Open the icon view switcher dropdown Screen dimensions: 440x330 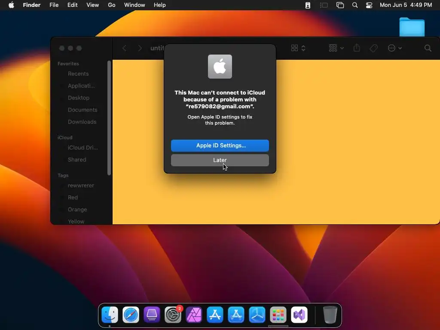pos(298,48)
